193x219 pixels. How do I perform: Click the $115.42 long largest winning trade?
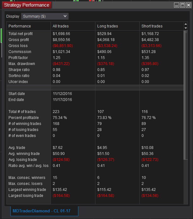[x=104, y=190]
